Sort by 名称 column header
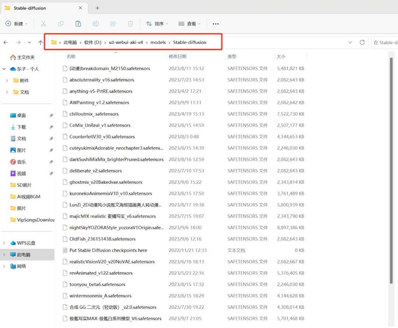398x328 pixels. 71,56
